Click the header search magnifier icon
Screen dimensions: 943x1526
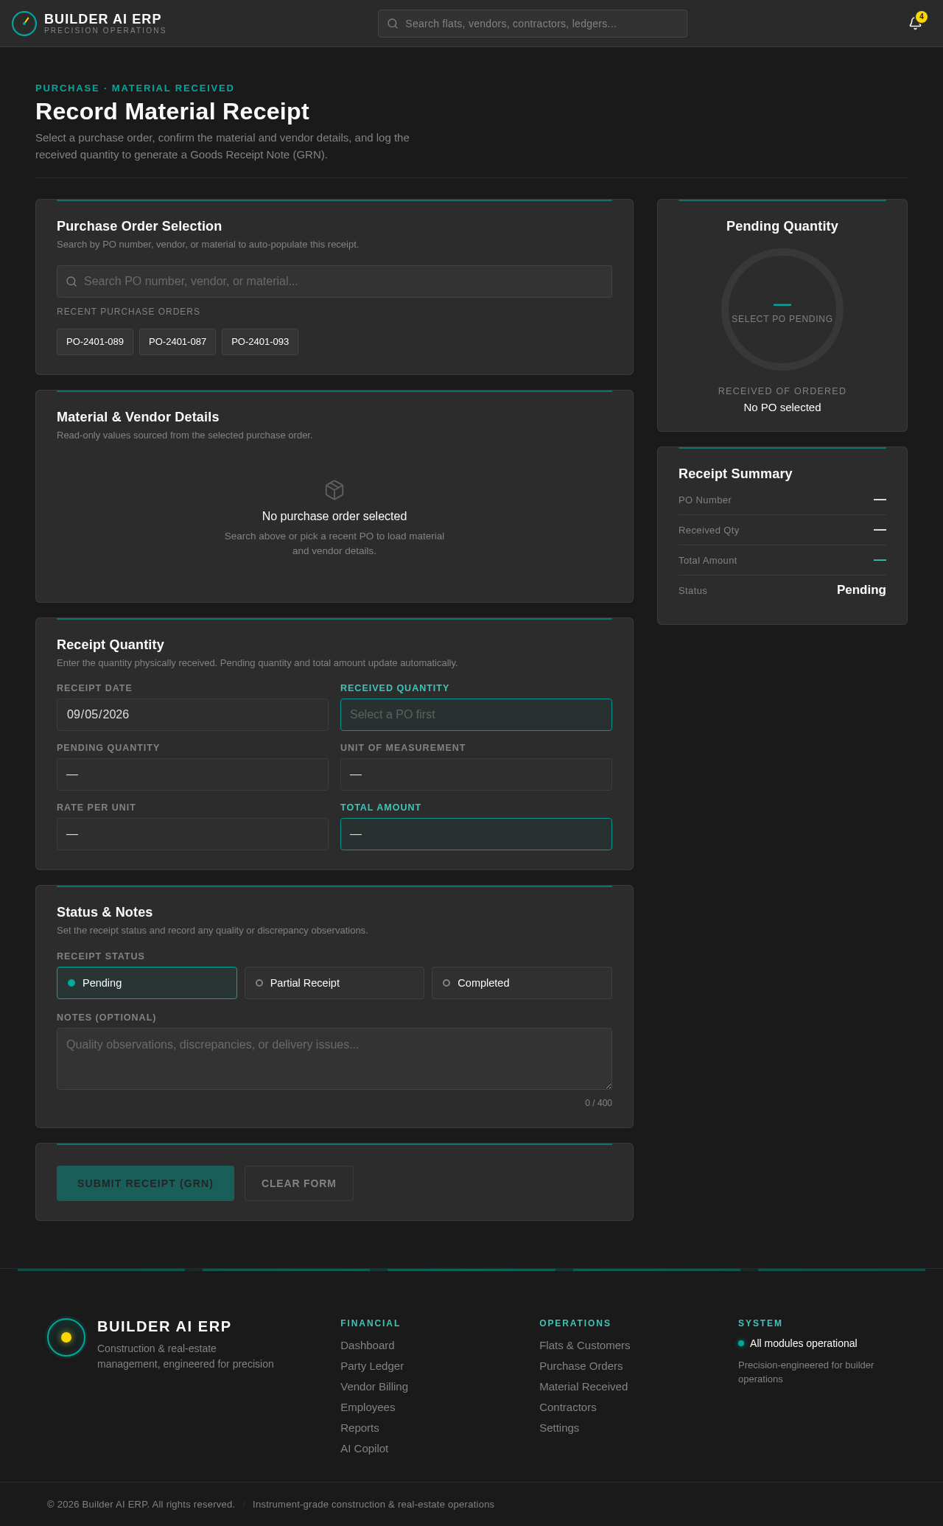(x=393, y=24)
